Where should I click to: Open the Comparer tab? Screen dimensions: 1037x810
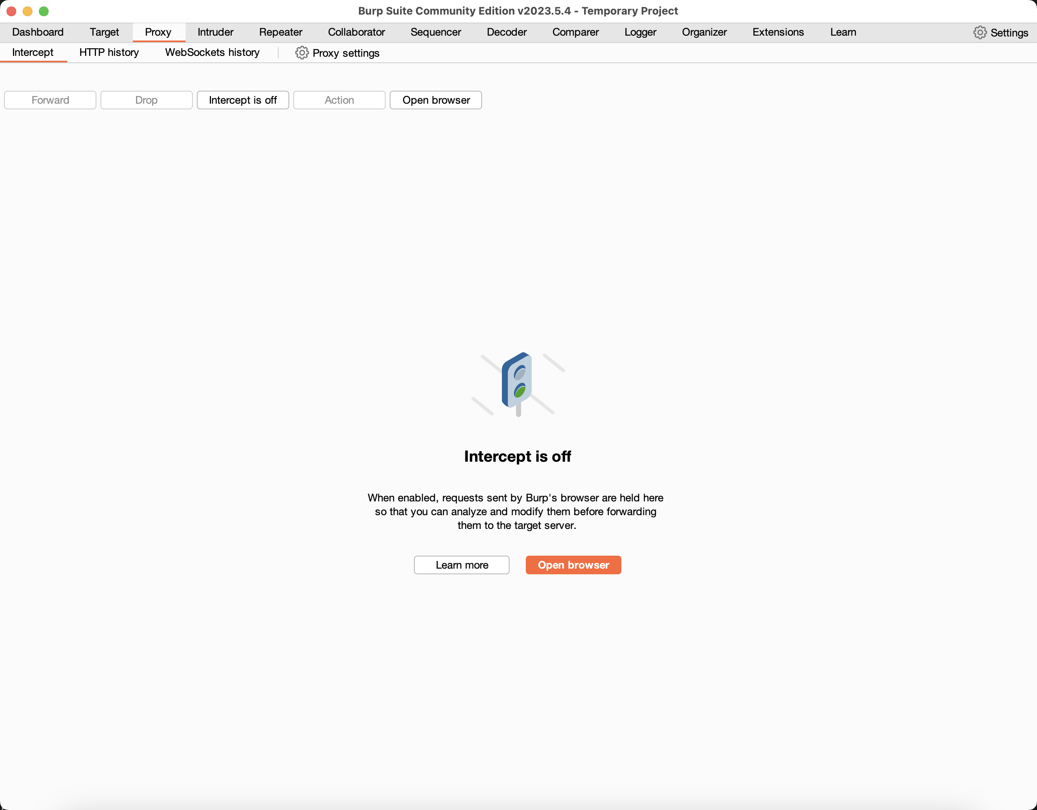(575, 32)
